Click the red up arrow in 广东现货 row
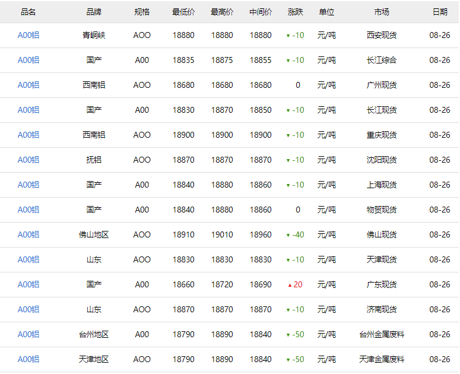 pyautogui.click(x=290, y=285)
